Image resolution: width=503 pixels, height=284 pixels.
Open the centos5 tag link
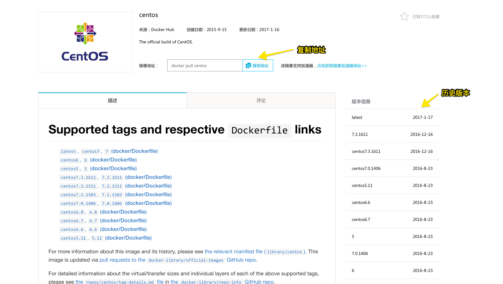[x=70, y=169]
